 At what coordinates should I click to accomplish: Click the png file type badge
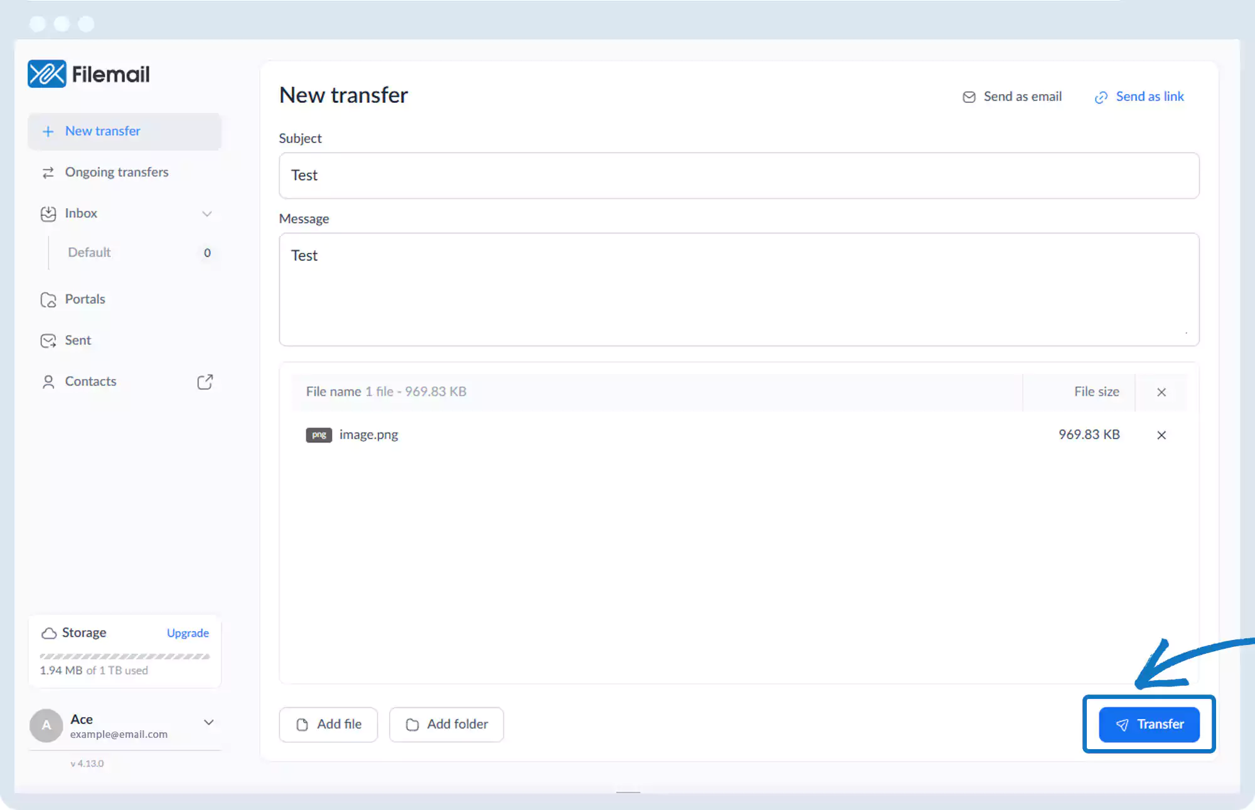point(319,435)
